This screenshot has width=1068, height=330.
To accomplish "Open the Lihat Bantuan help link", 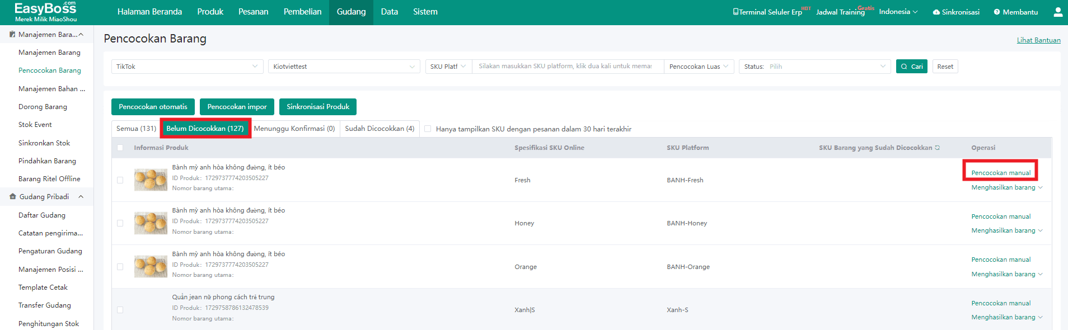I will point(1038,40).
